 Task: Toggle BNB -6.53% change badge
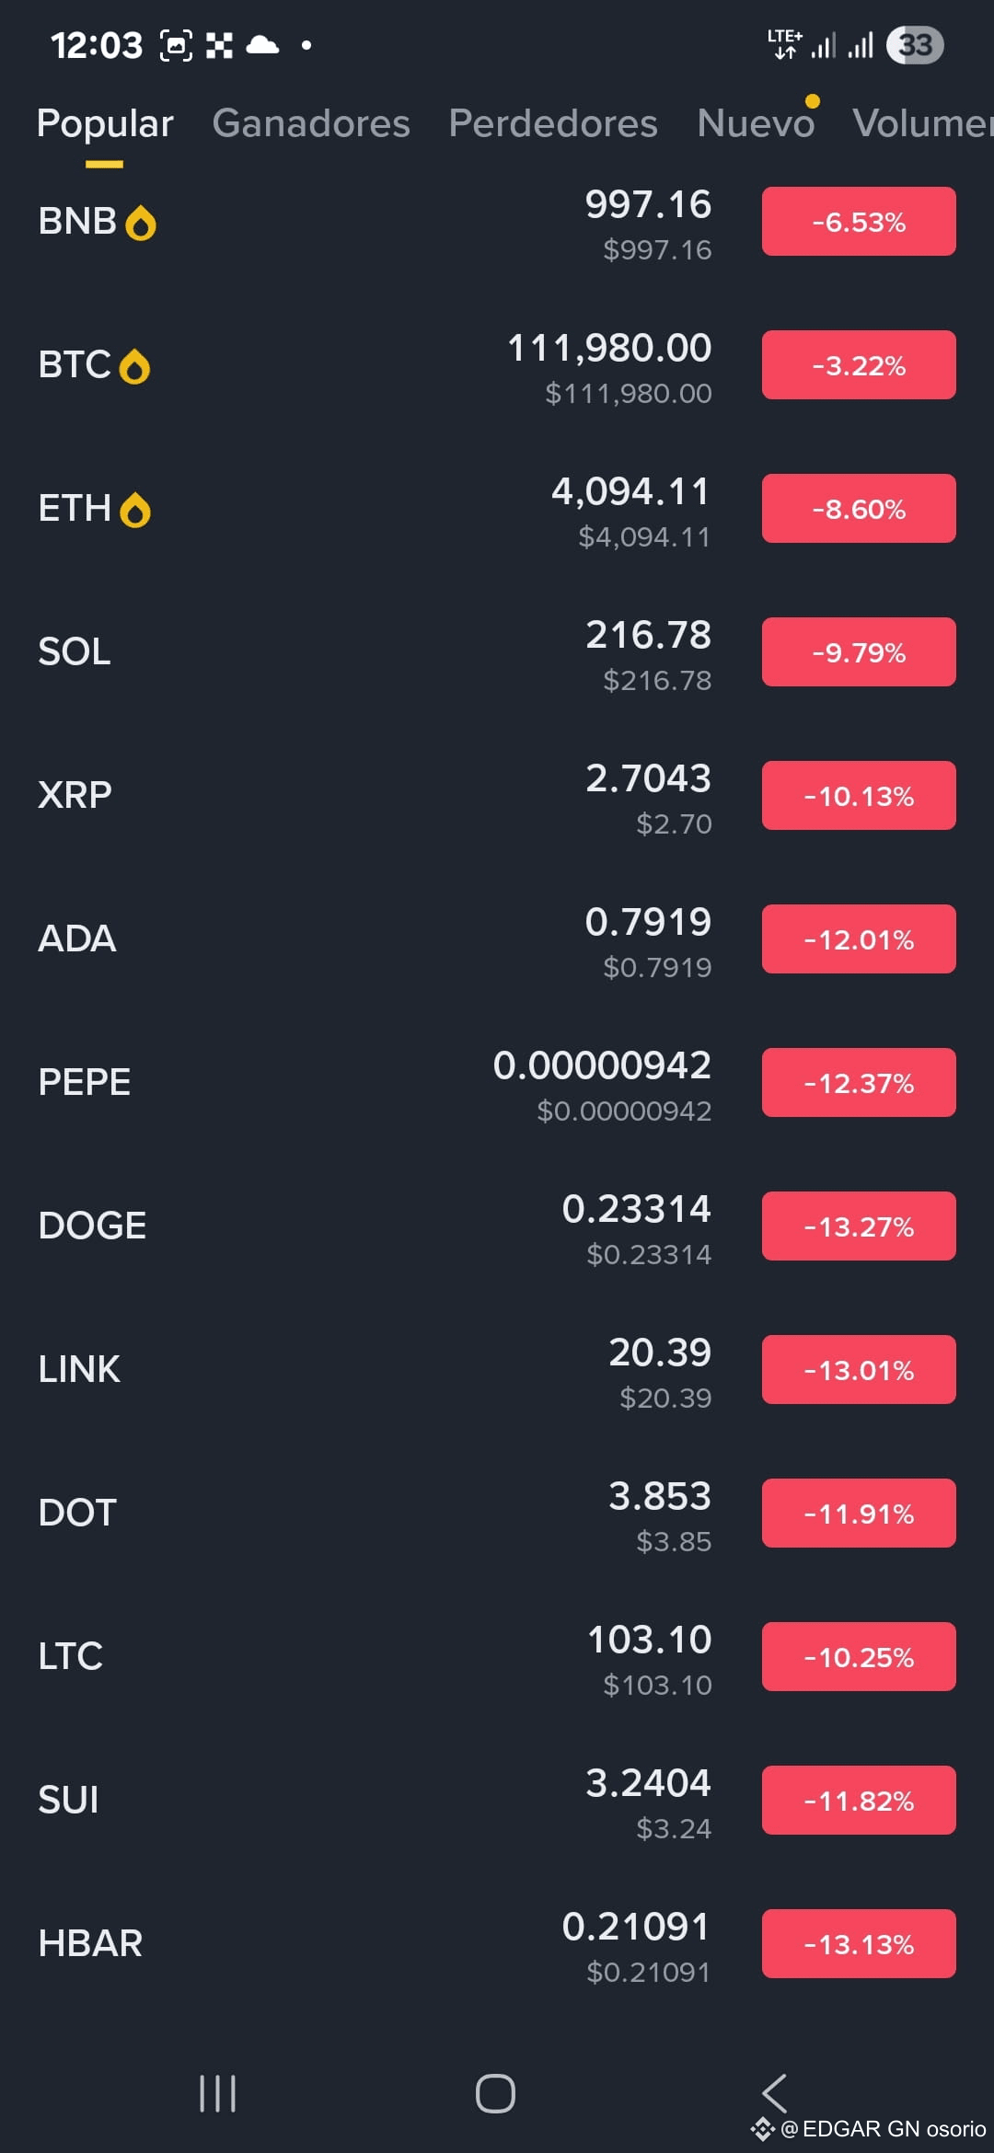(859, 222)
